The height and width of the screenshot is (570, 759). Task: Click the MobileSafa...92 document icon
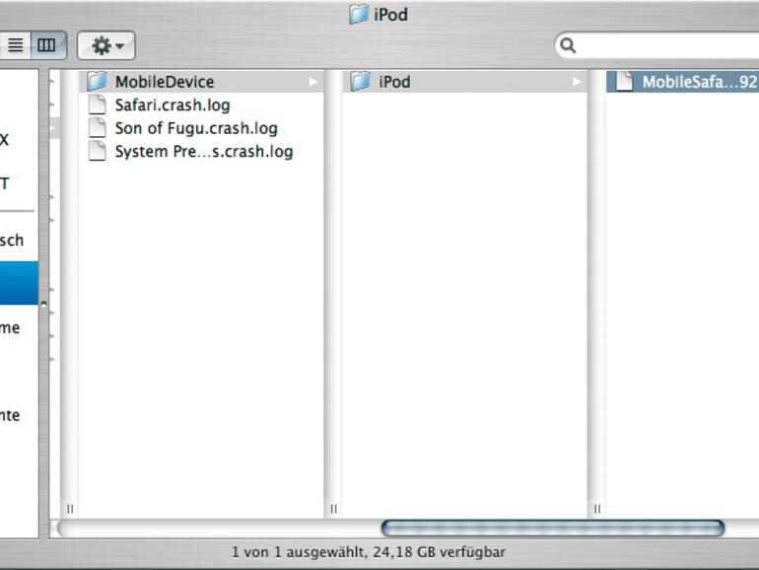pyautogui.click(x=624, y=82)
